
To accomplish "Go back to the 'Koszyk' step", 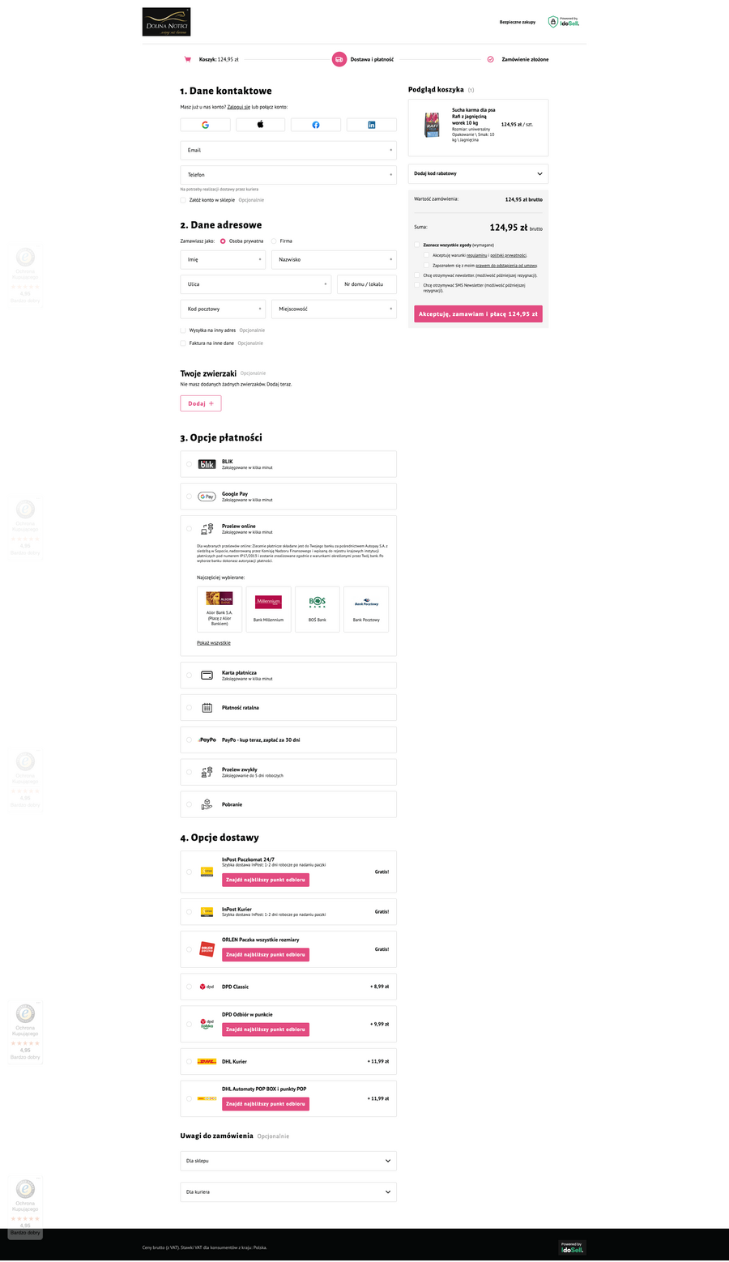I will pos(211,59).
